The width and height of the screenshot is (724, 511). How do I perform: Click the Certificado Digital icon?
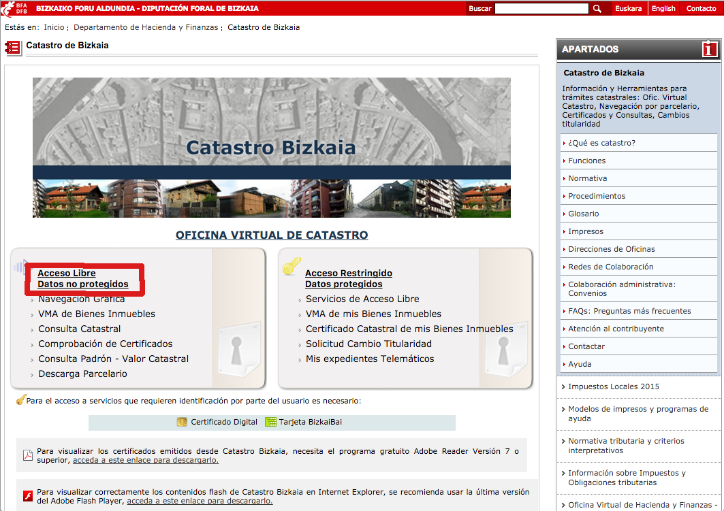click(x=182, y=422)
